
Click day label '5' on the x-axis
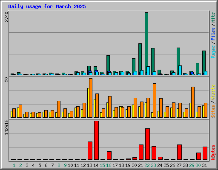40,165
